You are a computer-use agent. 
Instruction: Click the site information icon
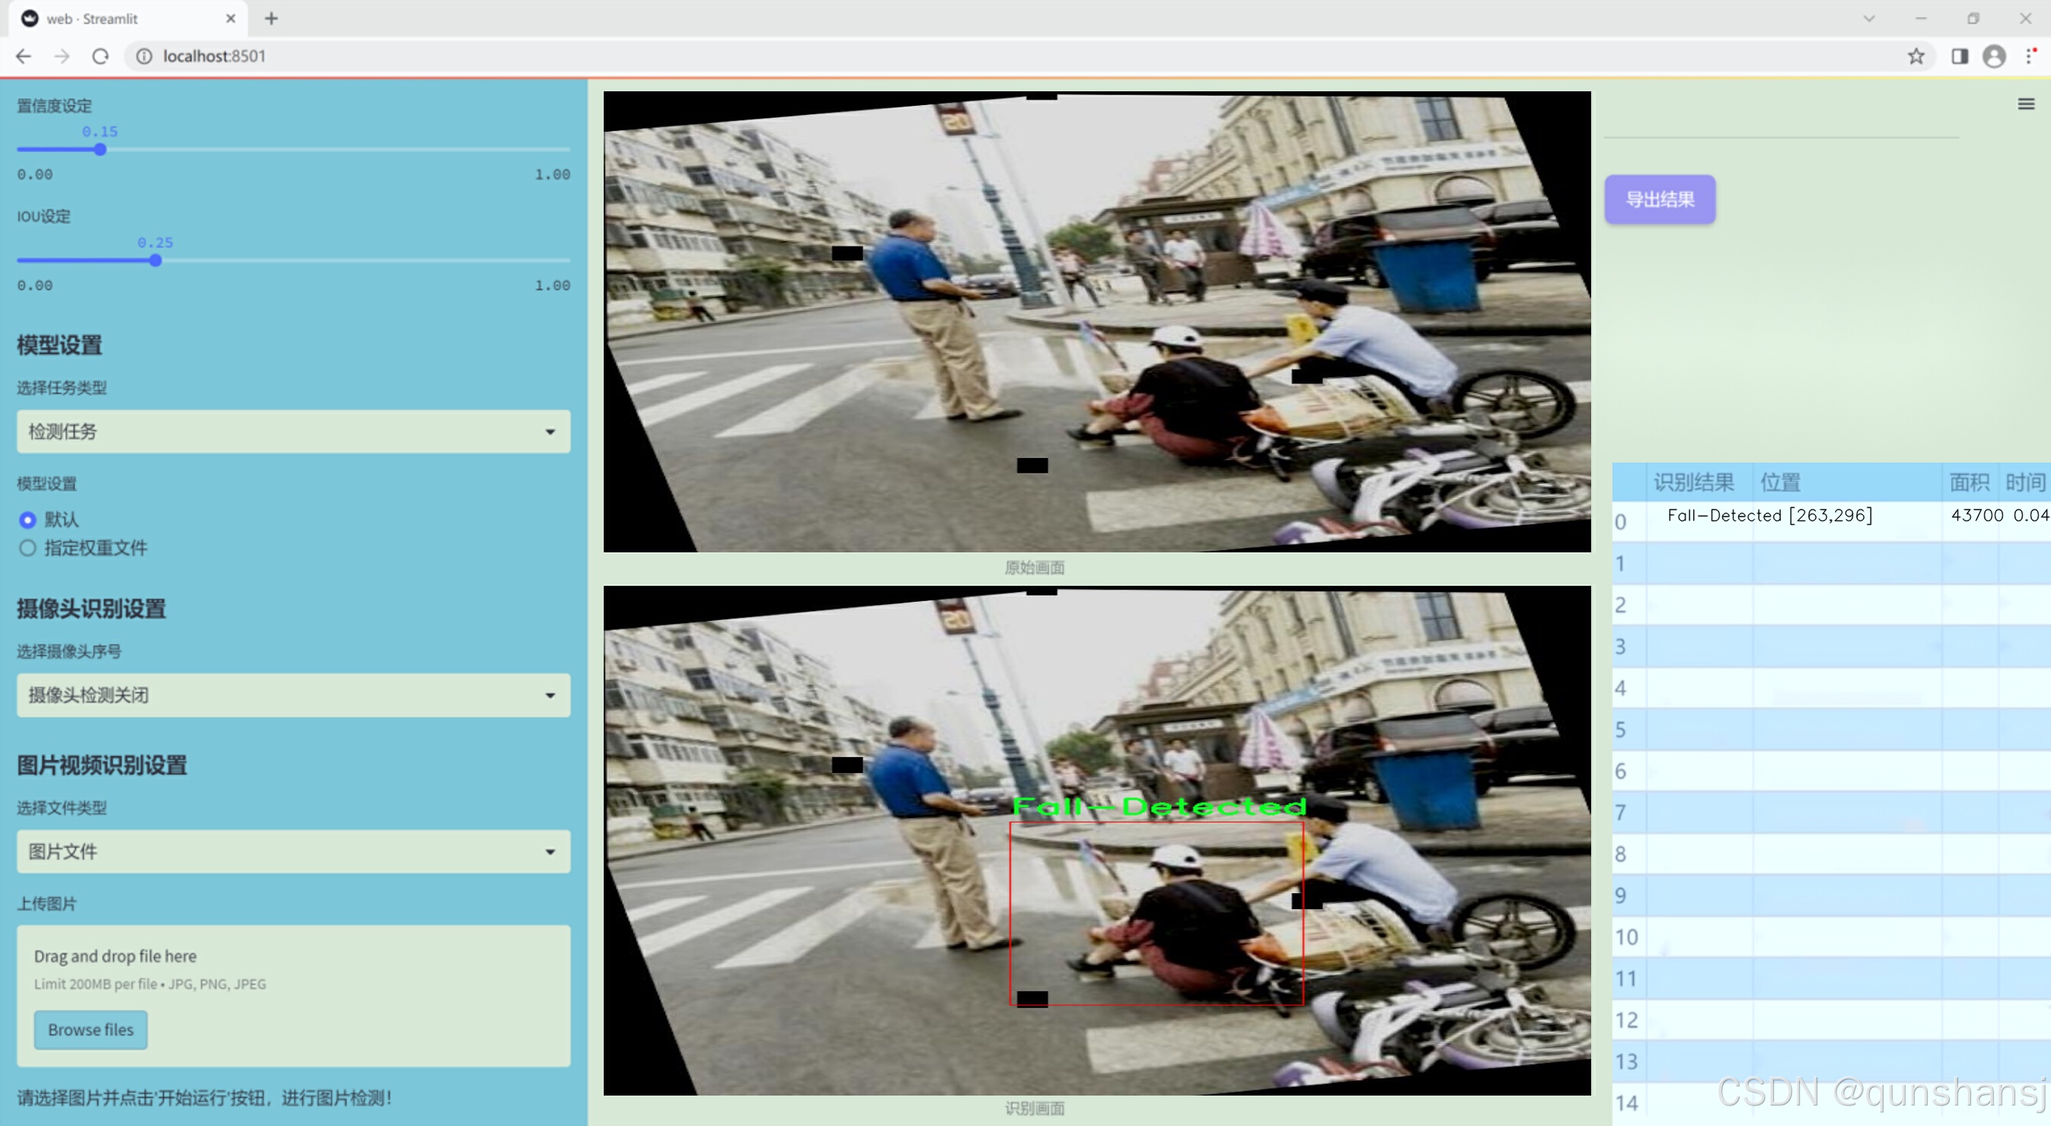tap(144, 56)
